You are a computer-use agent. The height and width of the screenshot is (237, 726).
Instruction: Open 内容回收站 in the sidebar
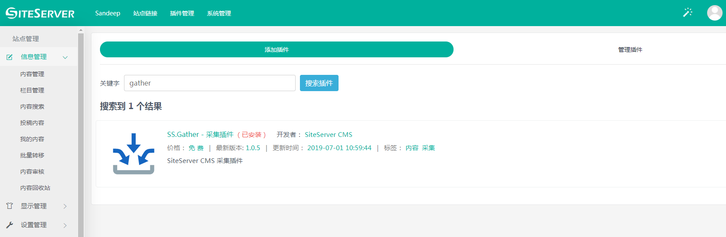[x=35, y=188]
